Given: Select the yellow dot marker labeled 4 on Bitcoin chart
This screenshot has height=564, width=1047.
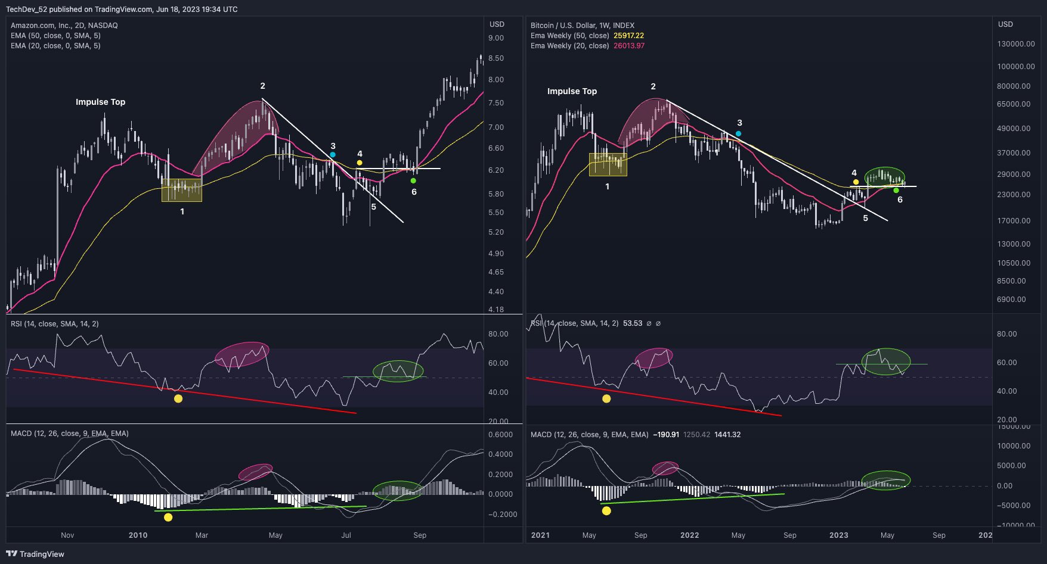Looking at the screenshot, I should pos(856,181).
